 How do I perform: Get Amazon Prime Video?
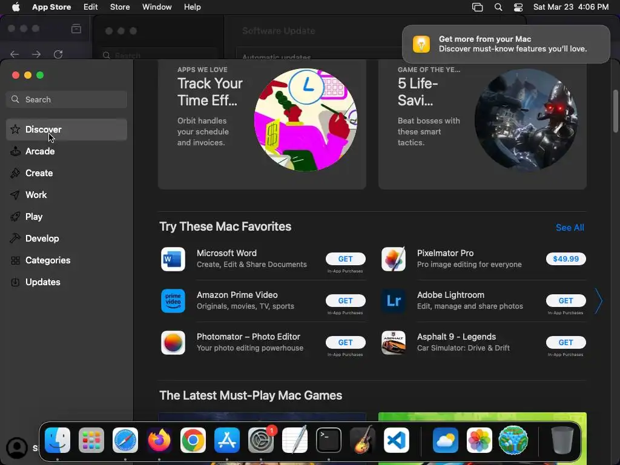pos(345,301)
